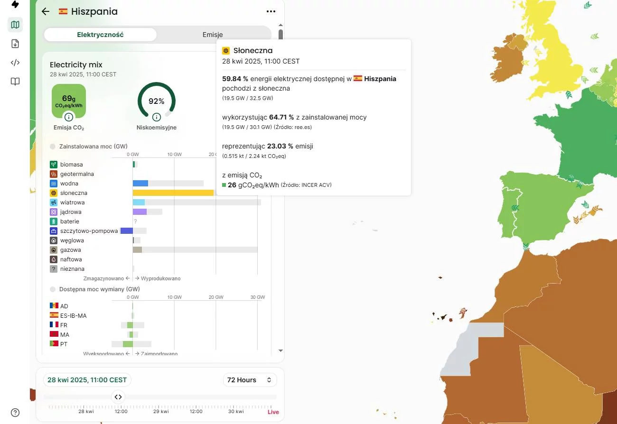This screenshot has width=617, height=424.
Task: Click the info icon under Emisja CO₂
Action: (x=69, y=117)
